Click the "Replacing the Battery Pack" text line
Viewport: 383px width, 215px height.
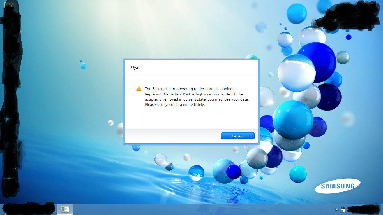tap(194, 94)
